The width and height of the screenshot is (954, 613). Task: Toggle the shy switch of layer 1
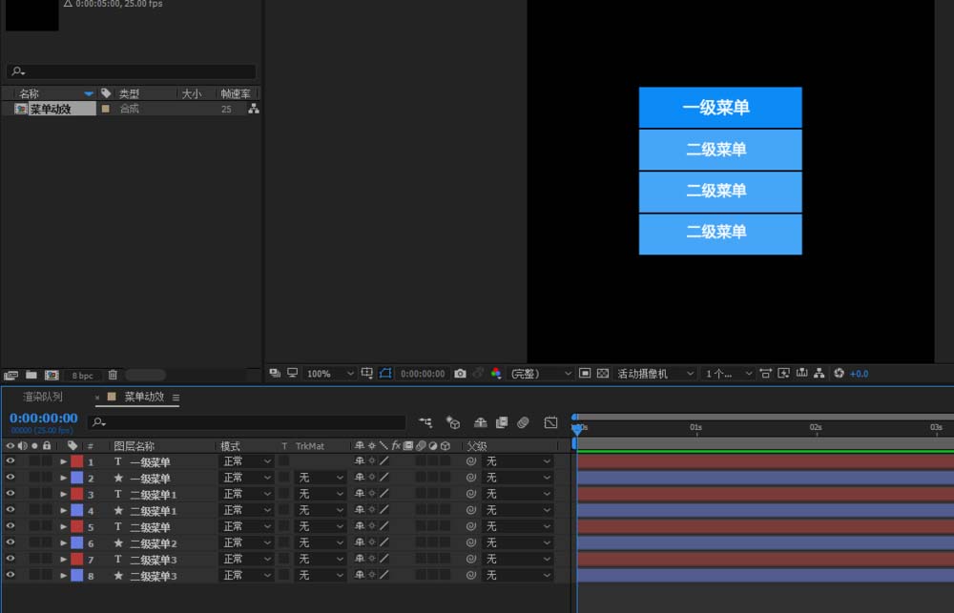pyautogui.click(x=360, y=461)
